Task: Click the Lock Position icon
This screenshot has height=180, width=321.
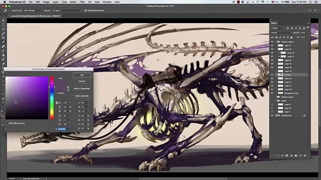Action: tap(284, 37)
